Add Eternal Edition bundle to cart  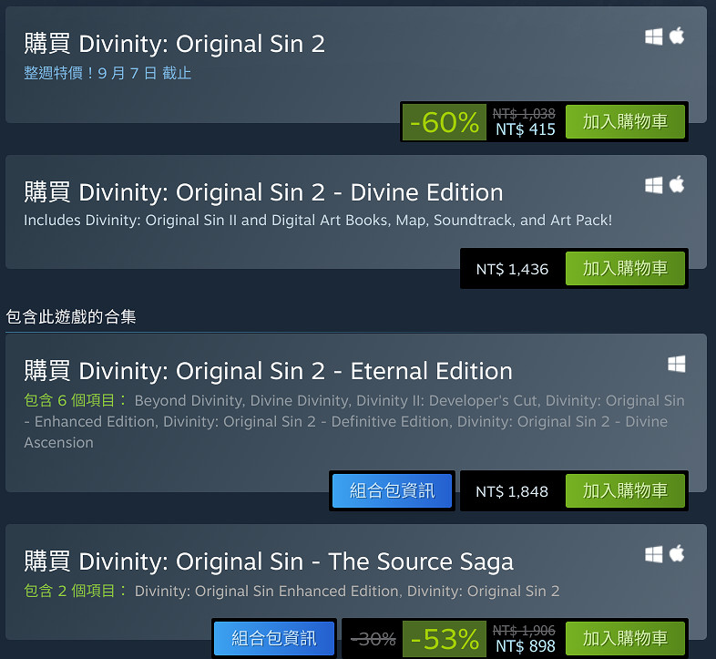(x=625, y=491)
